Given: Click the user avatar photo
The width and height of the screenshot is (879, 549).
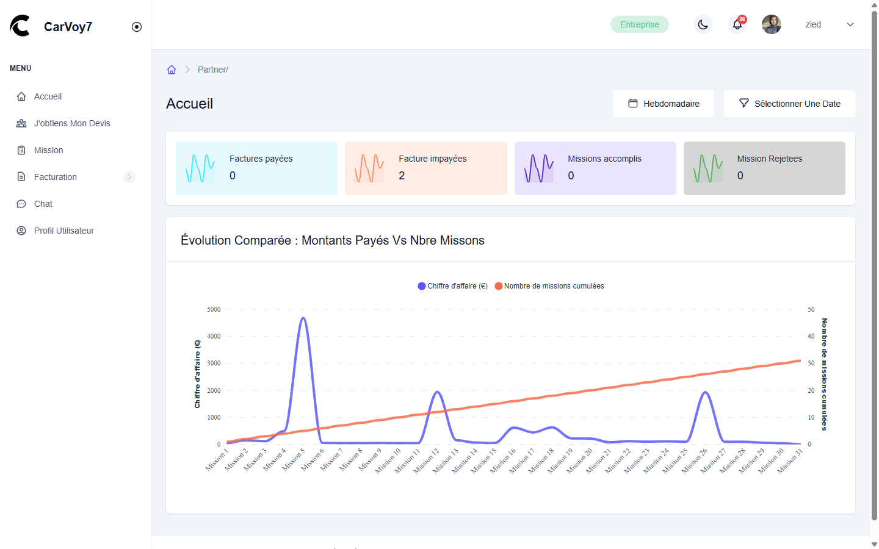Looking at the screenshot, I should tap(772, 24).
